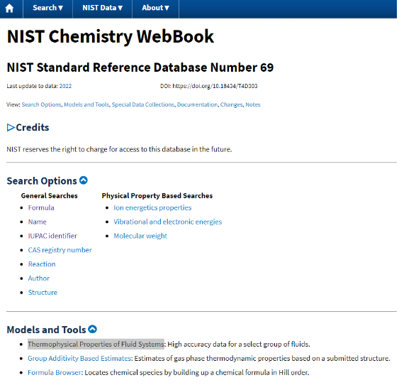Open the About dropdown menu

pyautogui.click(x=155, y=8)
